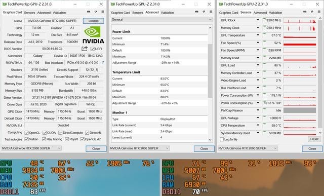The image size is (324, 196).
Task: Expand the PerfCap Reason sensor dropdown arrow
Action: tap(258, 110)
